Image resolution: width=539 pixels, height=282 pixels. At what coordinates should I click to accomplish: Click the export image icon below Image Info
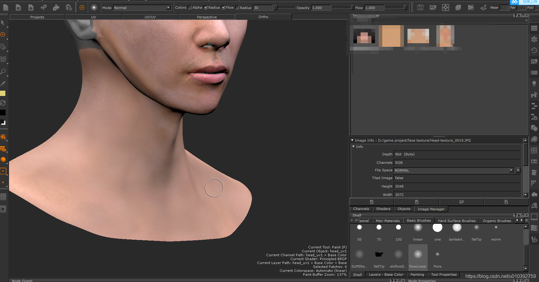(x=506, y=202)
